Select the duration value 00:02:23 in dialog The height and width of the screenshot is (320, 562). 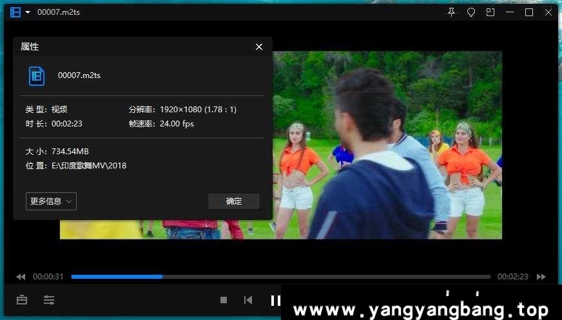coord(67,124)
